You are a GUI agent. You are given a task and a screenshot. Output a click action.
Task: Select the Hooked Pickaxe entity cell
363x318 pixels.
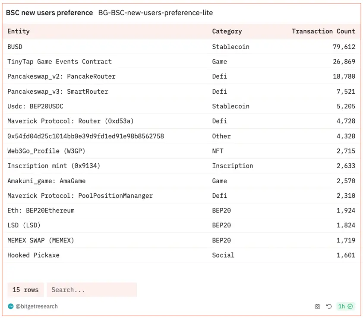[33, 255]
